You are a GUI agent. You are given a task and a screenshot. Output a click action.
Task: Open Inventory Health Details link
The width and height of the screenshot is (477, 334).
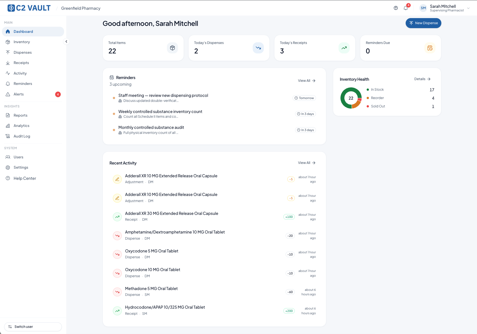(422, 79)
